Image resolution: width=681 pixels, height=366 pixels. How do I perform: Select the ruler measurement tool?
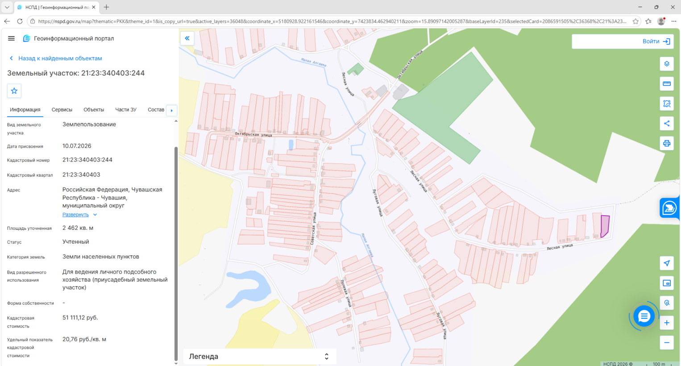tap(667, 83)
